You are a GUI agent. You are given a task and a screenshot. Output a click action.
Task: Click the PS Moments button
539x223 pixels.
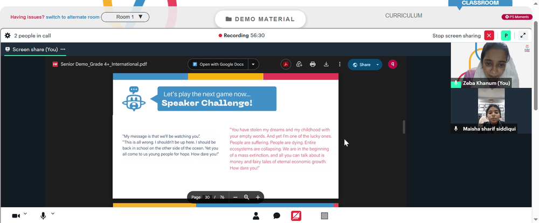point(517,17)
